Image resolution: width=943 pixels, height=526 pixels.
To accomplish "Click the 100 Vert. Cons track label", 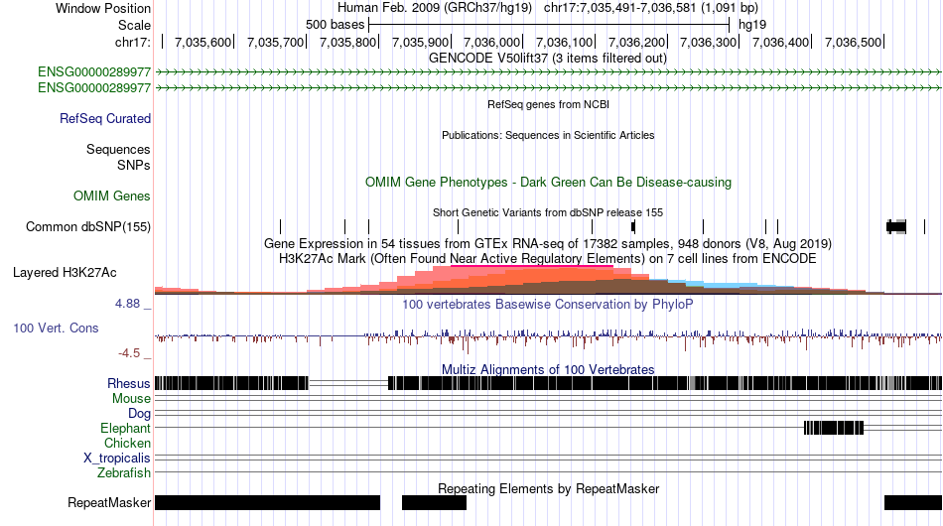I will click(x=56, y=329).
